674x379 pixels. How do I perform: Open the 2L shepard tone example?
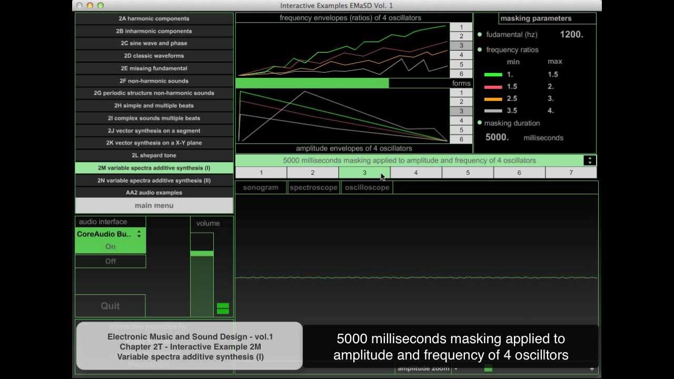click(x=154, y=155)
